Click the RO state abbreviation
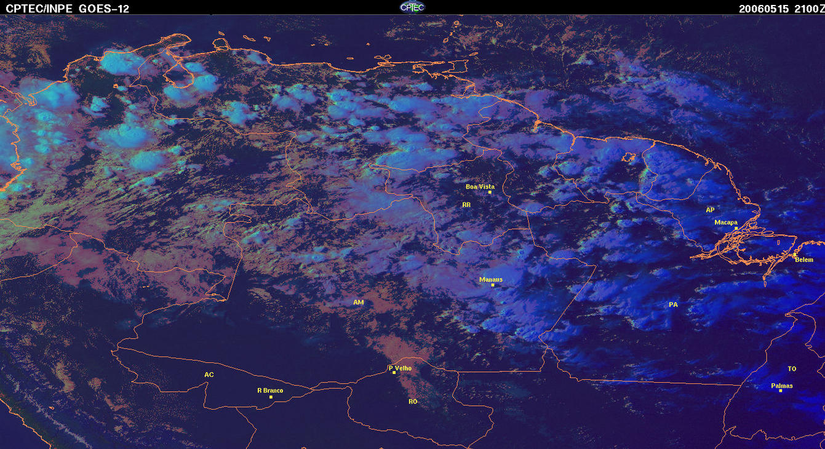825x449 pixels. click(413, 401)
